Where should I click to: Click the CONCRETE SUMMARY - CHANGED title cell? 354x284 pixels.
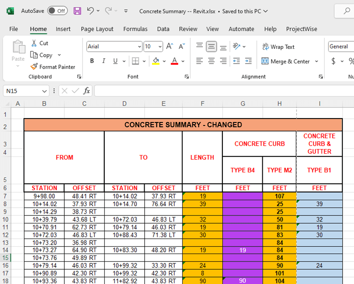pyautogui.click(x=183, y=125)
